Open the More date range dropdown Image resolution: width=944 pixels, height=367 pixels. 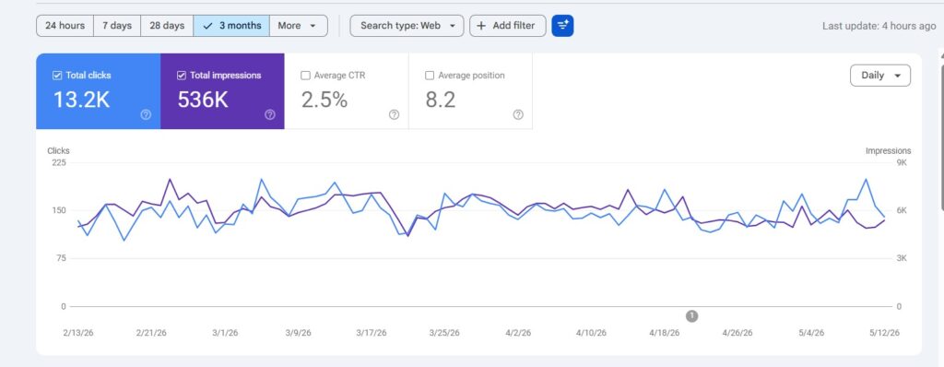pyautogui.click(x=298, y=26)
